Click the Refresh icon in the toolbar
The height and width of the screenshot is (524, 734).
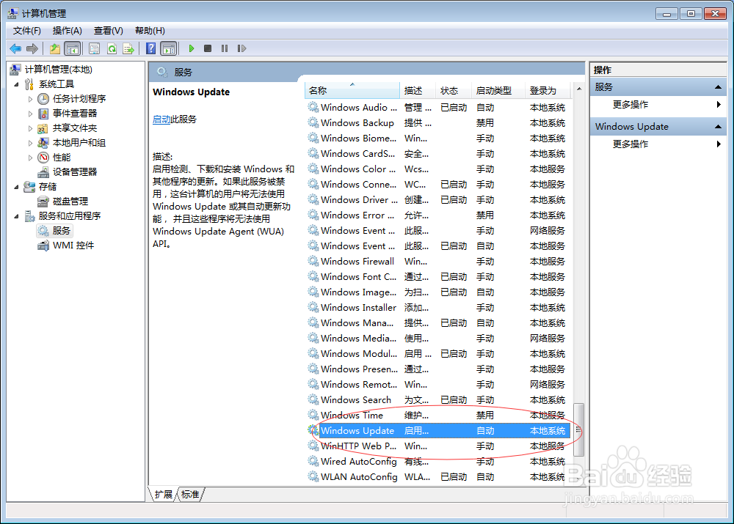(x=111, y=48)
